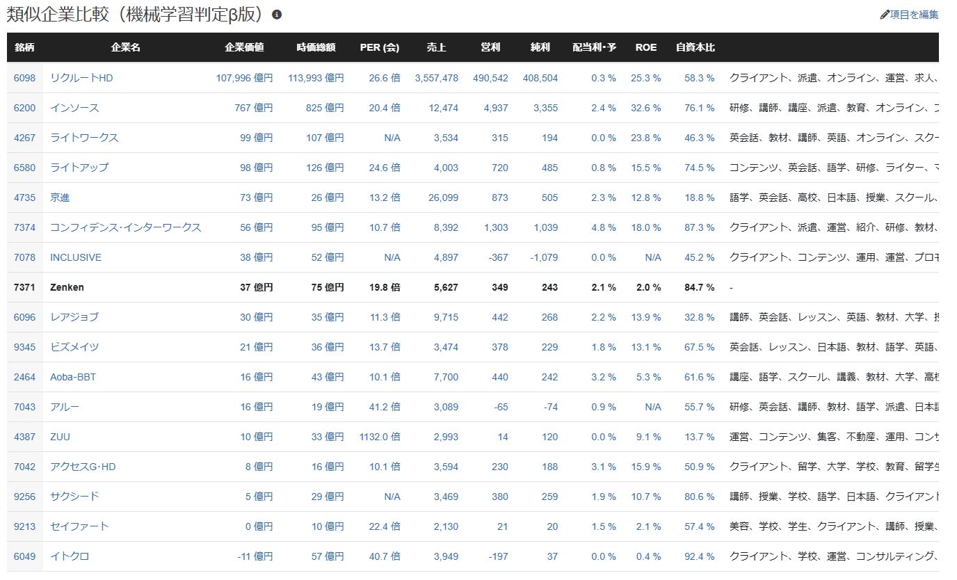Open the INCLUSIVE company link
This screenshot has width=957, height=580.
(x=76, y=257)
